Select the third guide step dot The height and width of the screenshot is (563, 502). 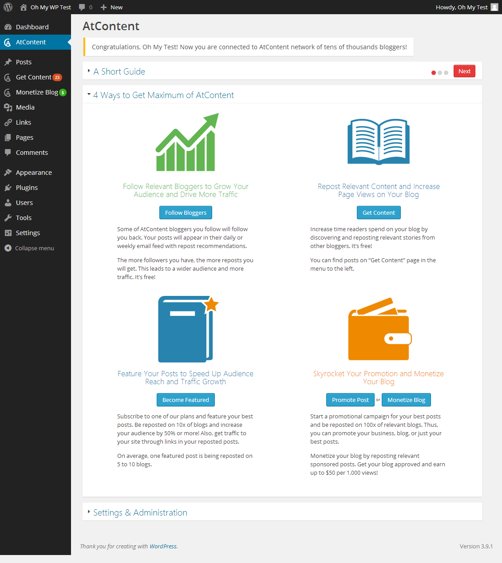[446, 72]
